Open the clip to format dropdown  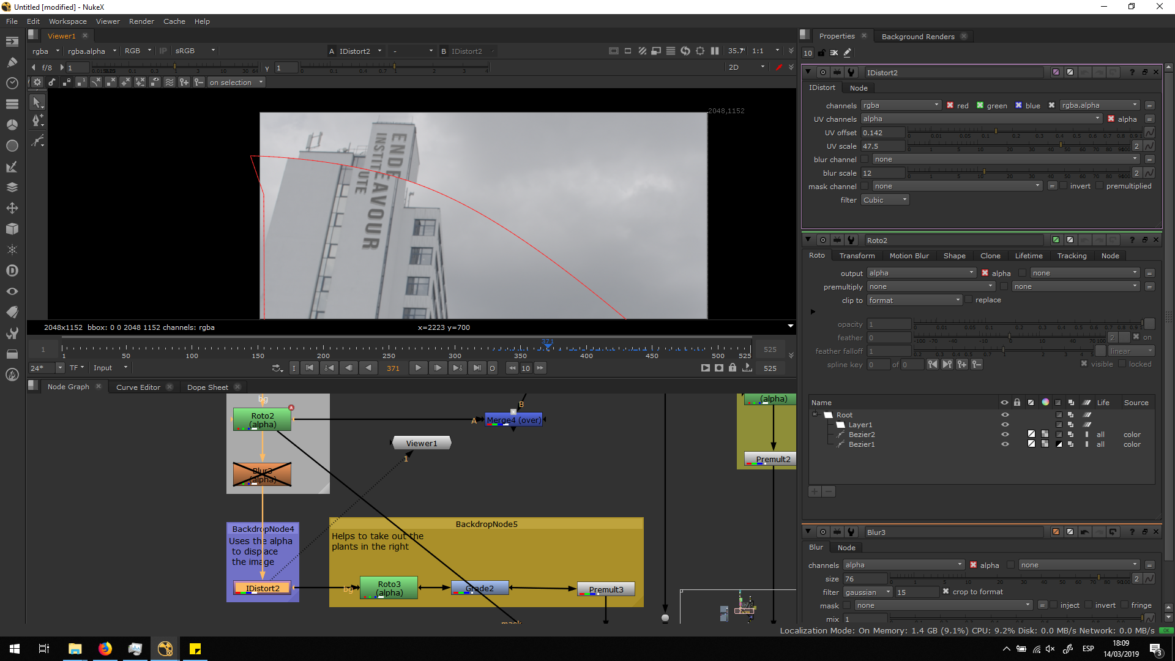coord(914,301)
